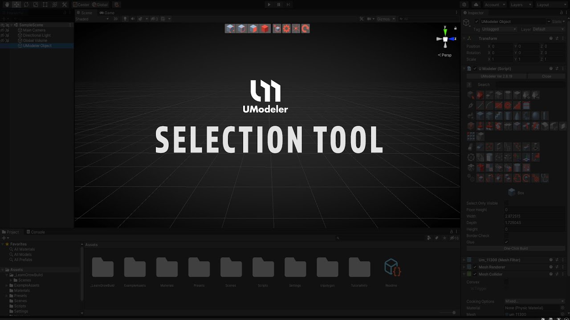Image resolution: width=570 pixels, height=320 pixels.
Task: Disable the U Modeler script checkbox
Action: (x=475, y=68)
